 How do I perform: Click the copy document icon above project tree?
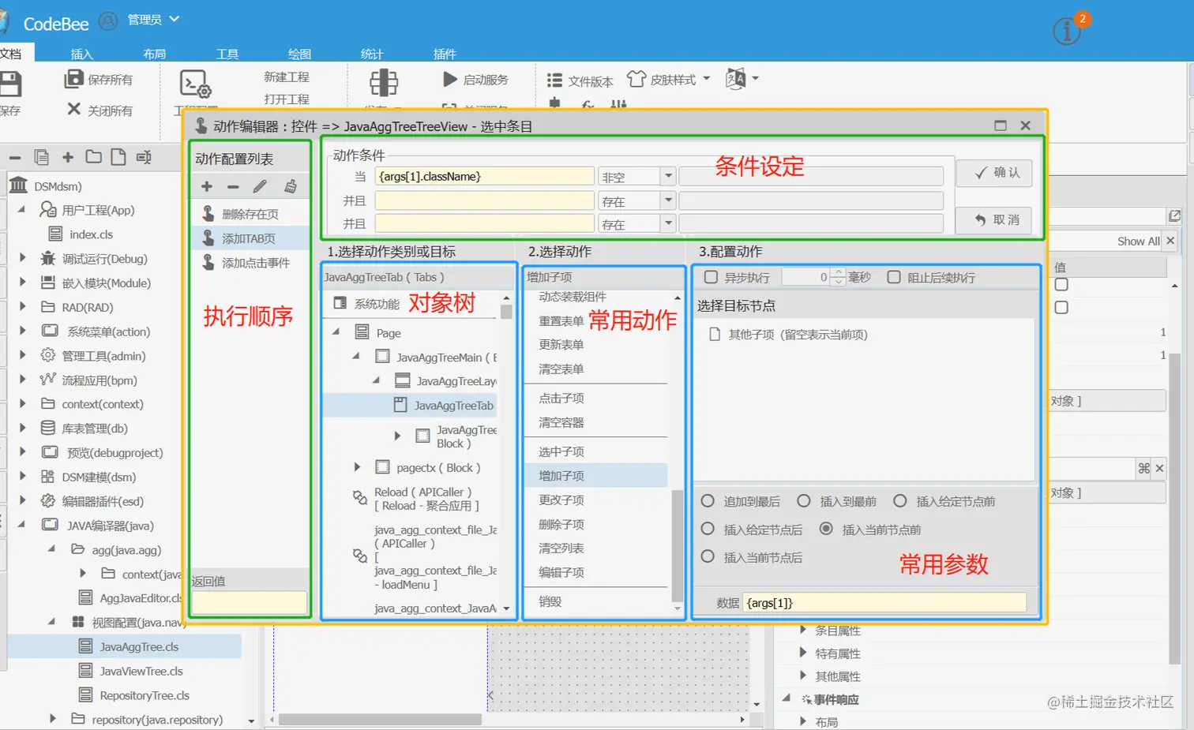tap(42, 157)
